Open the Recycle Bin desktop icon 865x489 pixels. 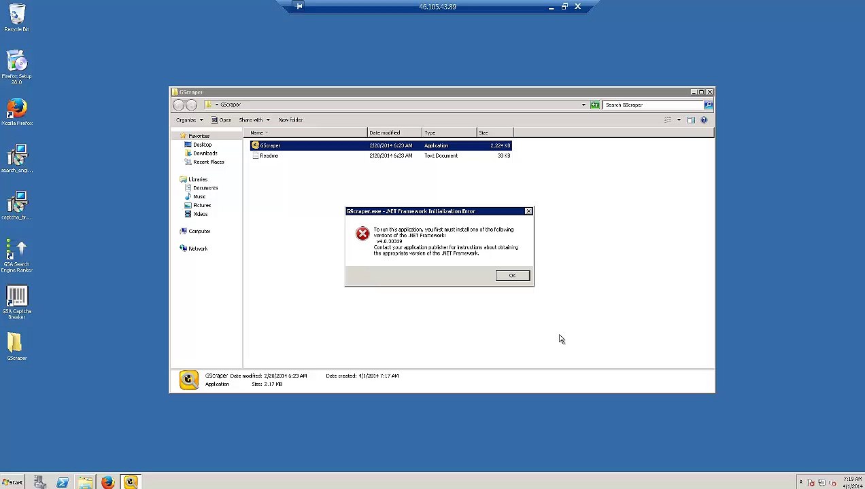(16, 18)
